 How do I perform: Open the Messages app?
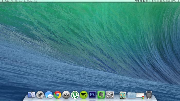(x=49, y=95)
